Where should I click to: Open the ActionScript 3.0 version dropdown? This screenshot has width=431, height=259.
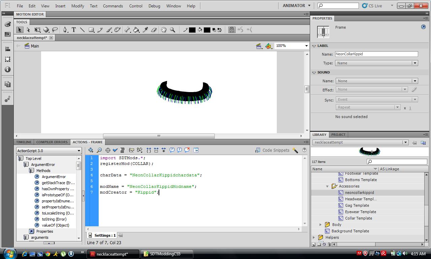coord(49,151)
